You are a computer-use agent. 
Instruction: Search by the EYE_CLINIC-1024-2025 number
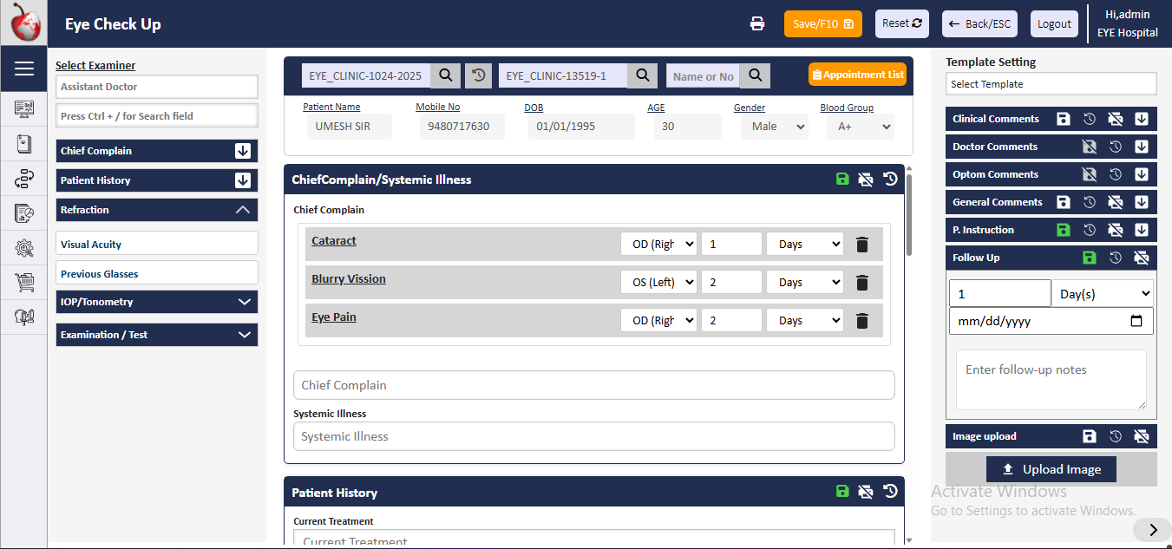(445, 75)
